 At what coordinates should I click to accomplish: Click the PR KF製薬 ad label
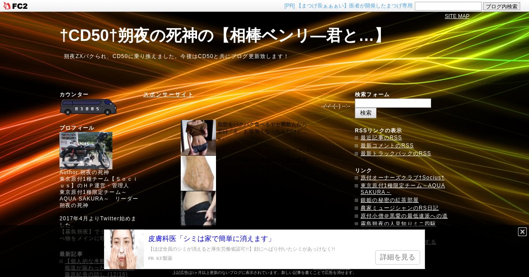click(x=160, y=258)
